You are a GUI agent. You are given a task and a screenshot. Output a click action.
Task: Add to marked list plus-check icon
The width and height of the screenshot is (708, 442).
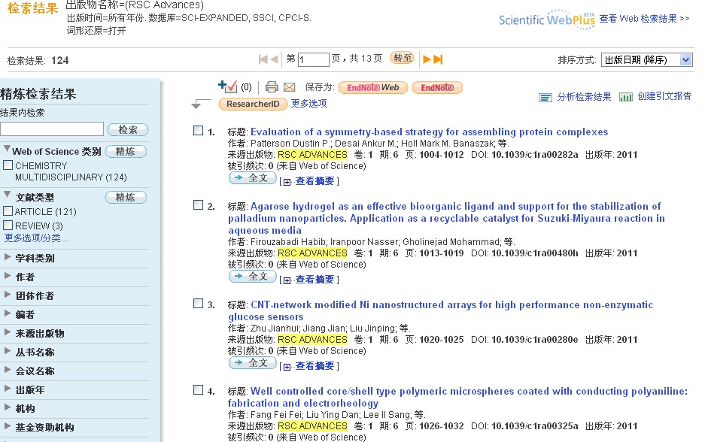(227, 86)
